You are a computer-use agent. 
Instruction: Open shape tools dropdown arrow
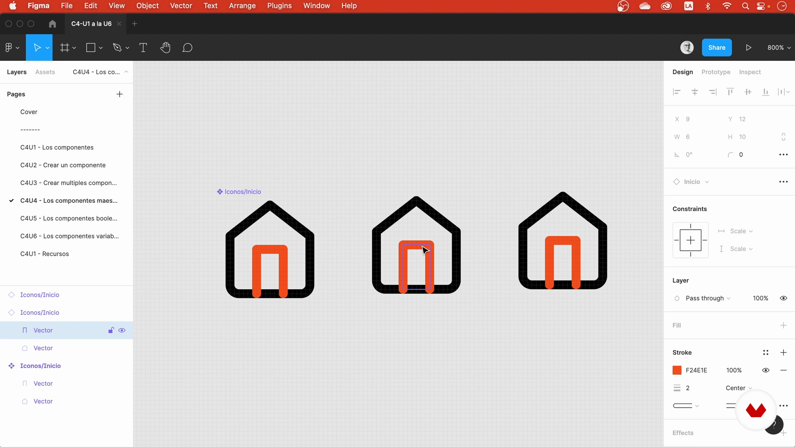101,48
